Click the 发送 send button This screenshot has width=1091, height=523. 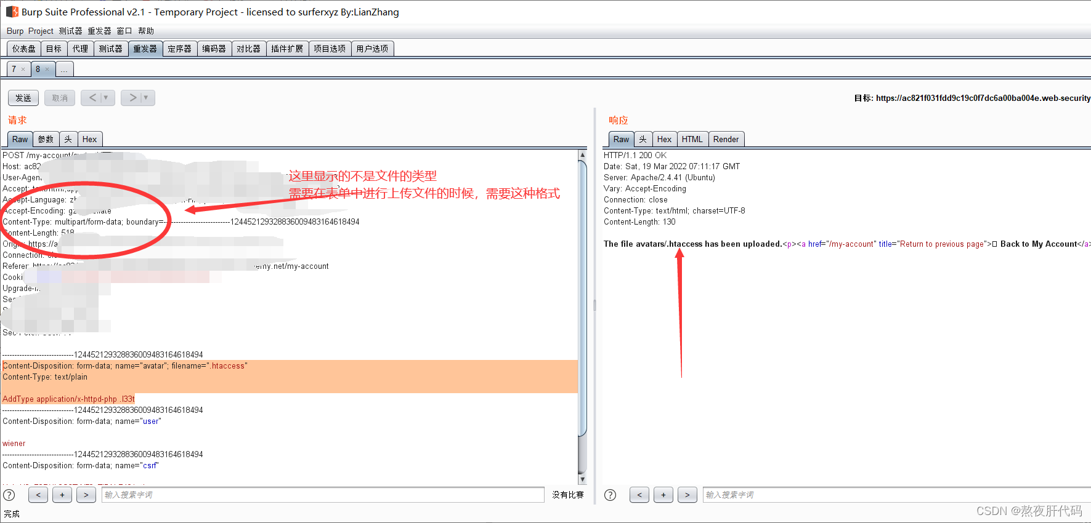pos(23,98)
